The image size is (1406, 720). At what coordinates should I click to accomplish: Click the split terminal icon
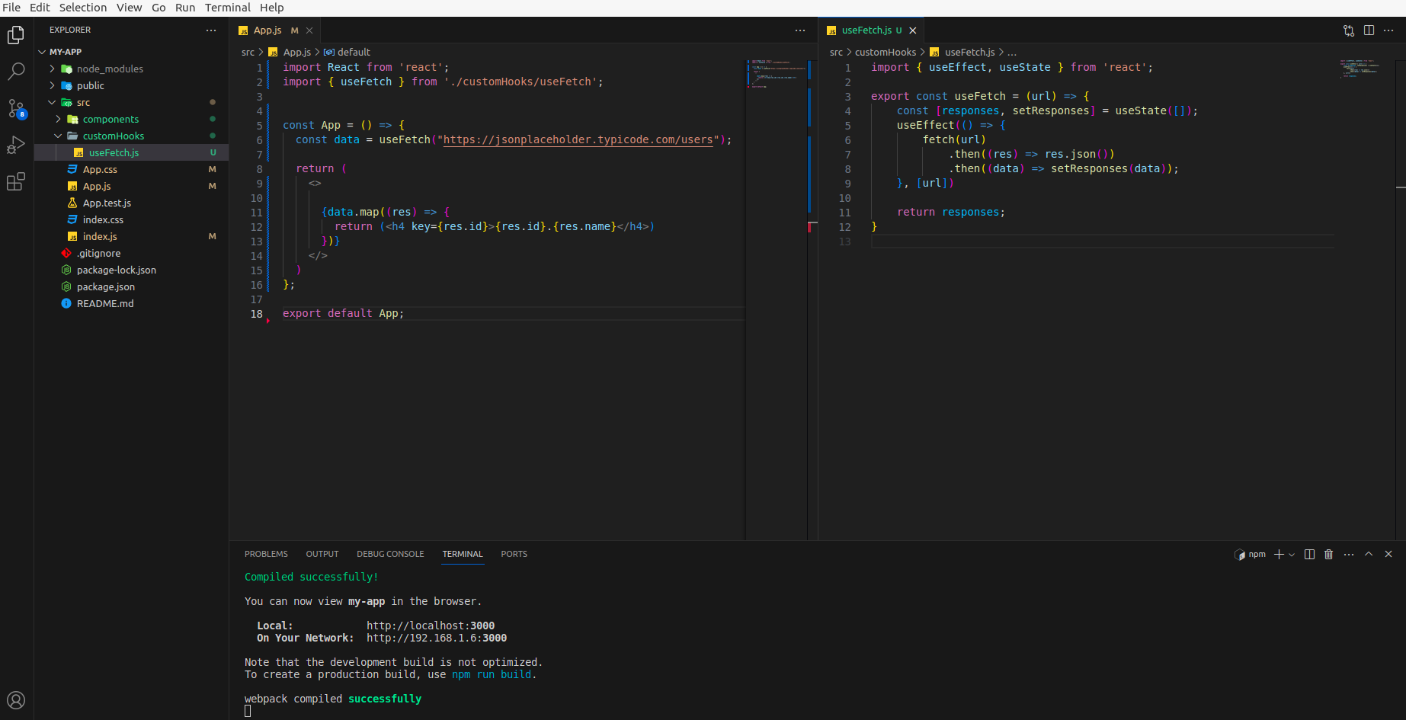1309,554
